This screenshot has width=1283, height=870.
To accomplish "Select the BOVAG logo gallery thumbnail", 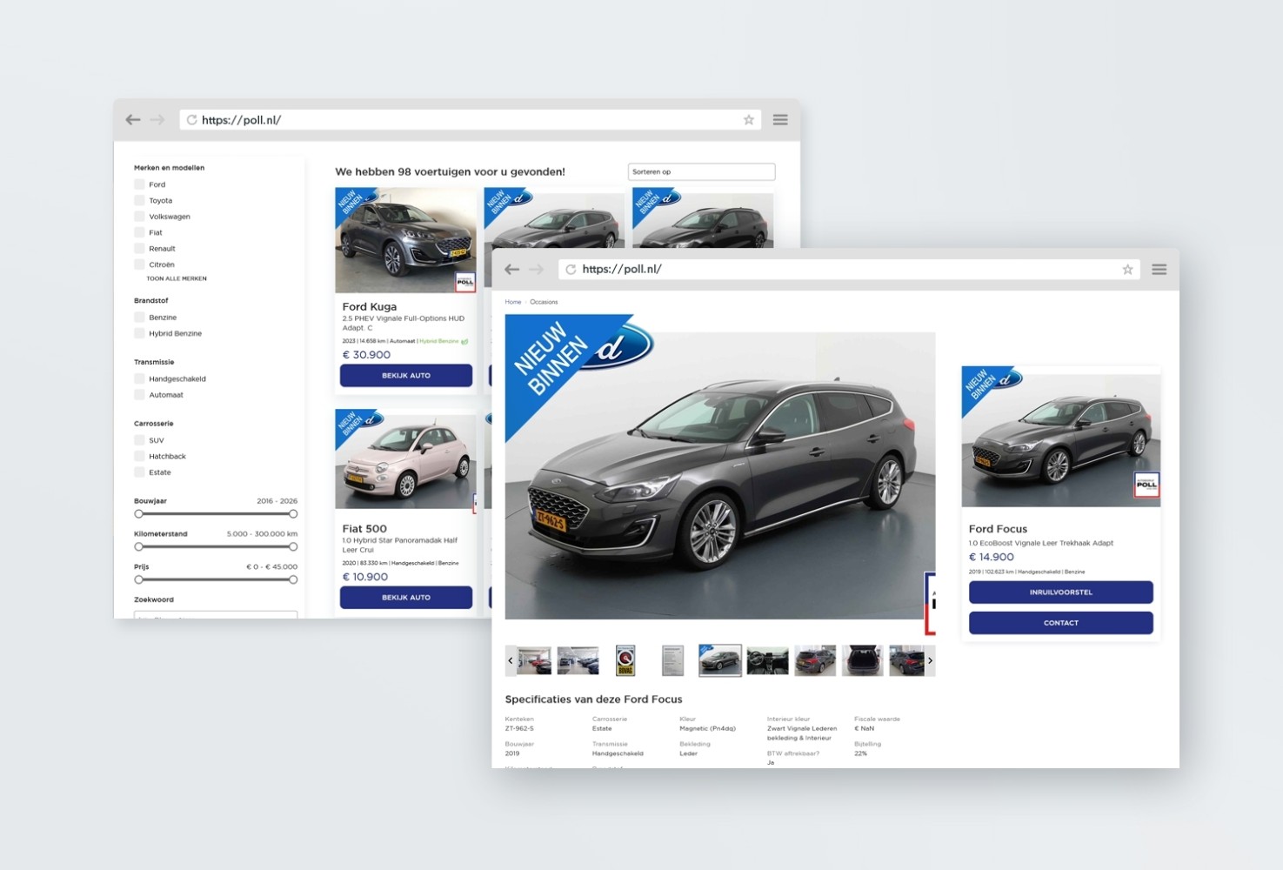I will click(625, 661).
